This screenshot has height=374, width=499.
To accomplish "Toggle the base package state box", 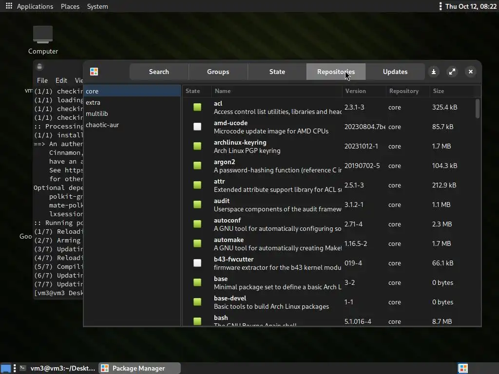I will coord(197,282).
